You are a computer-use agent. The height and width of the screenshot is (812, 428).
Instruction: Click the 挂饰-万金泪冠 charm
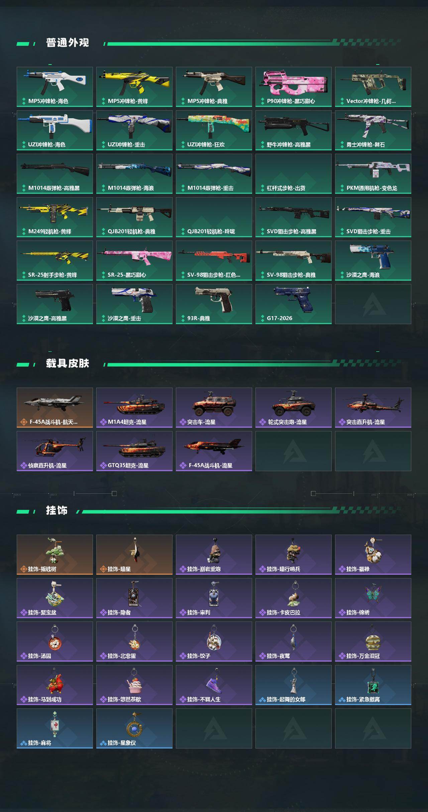click(x=373, y=642)
